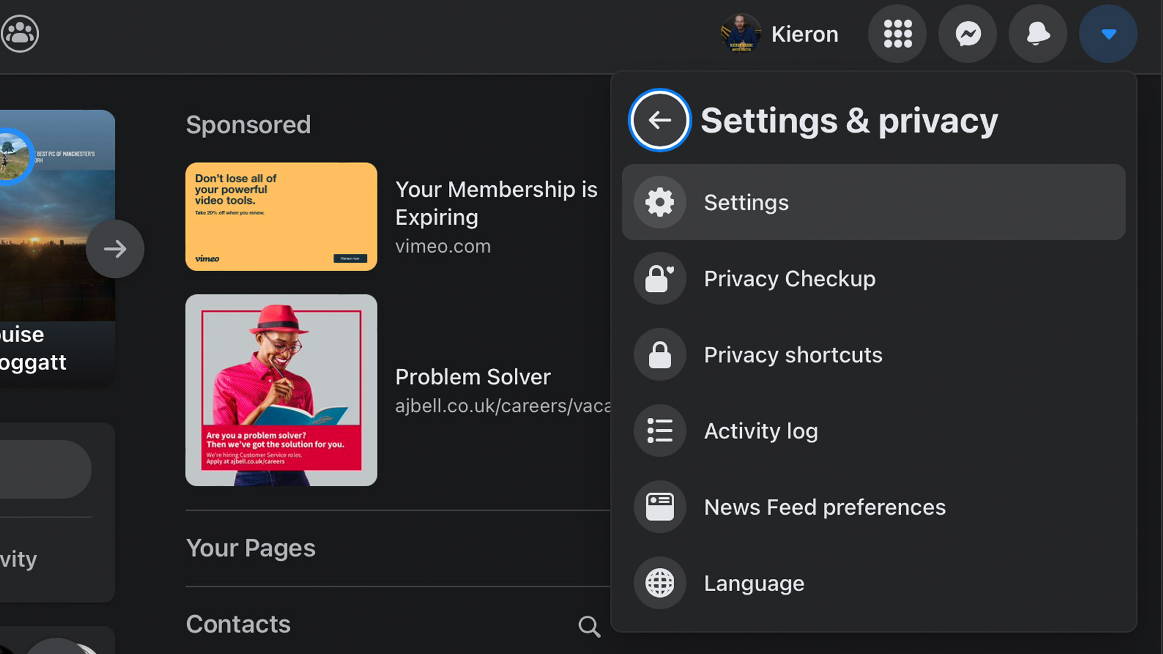
Task: Click the 'Contacts' heading
Action: click(238, 624)
